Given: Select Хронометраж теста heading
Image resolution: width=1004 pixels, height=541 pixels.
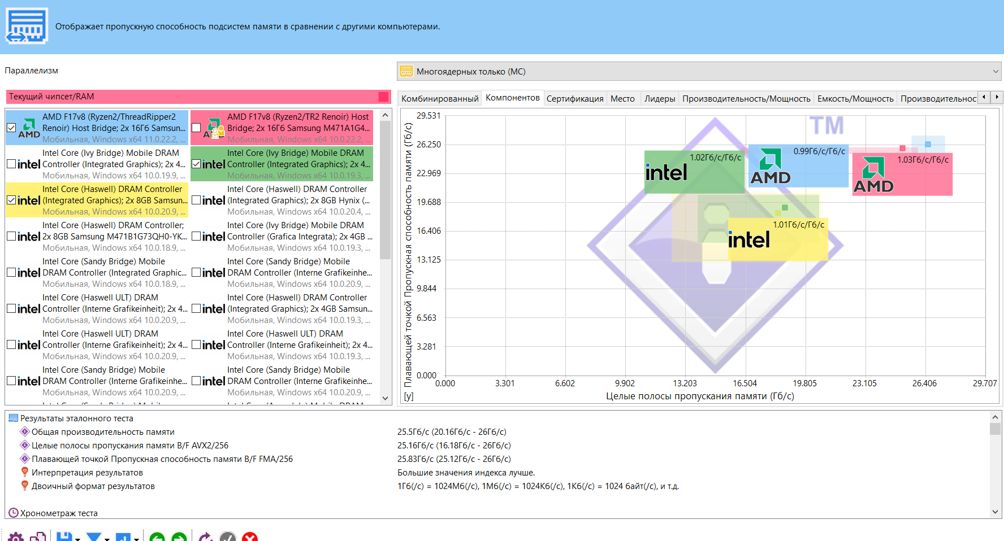Looking at the screenshot, I should (59, 513).
